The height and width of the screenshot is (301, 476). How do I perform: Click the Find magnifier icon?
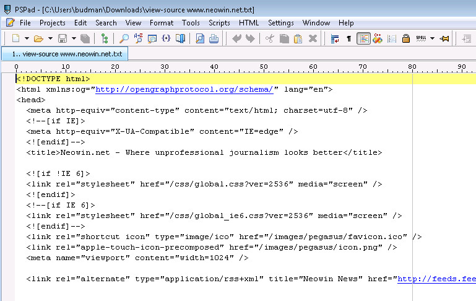pos(124,38)
